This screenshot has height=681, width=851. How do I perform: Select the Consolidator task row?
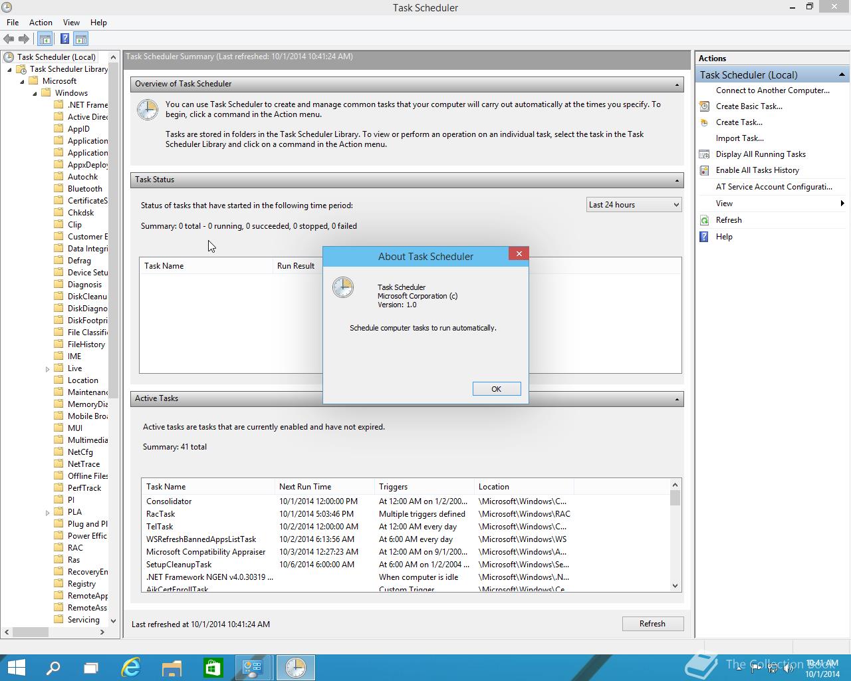[358, 501]
